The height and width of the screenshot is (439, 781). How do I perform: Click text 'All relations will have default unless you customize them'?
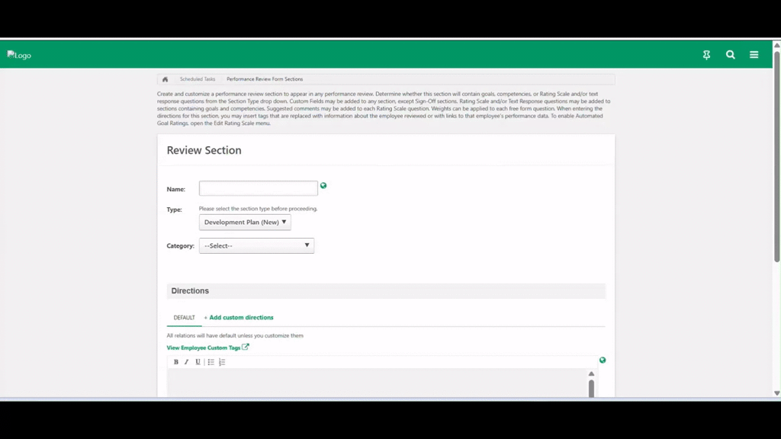(235, 335)
